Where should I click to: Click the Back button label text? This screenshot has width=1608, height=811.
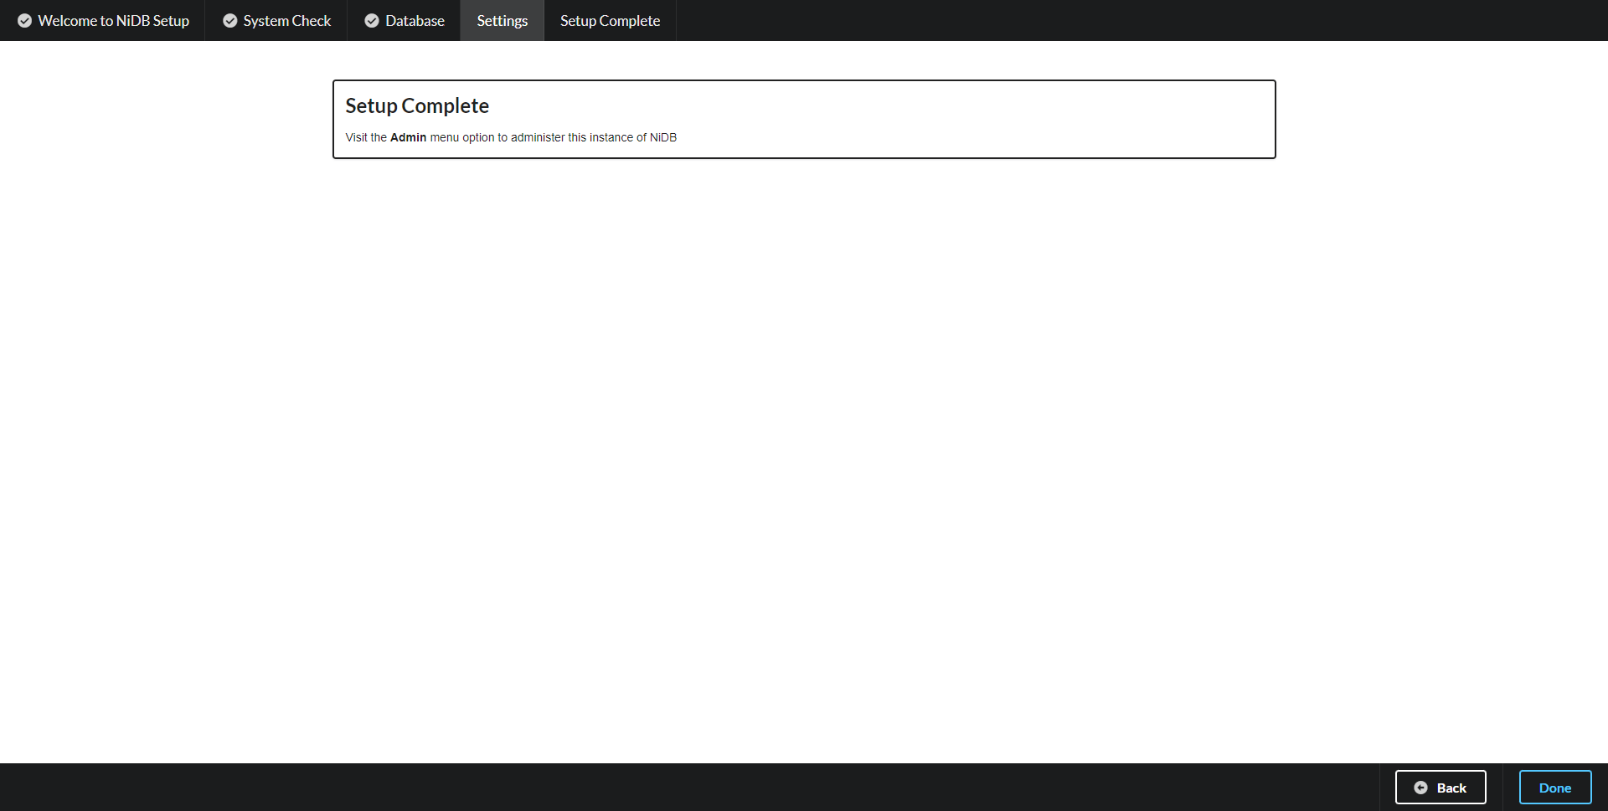[1451, 788]
